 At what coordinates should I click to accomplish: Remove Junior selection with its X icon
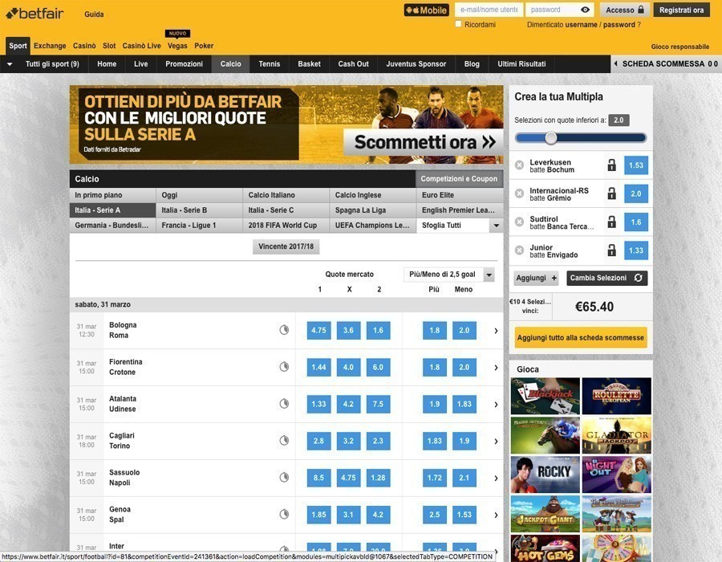point(519,250)
